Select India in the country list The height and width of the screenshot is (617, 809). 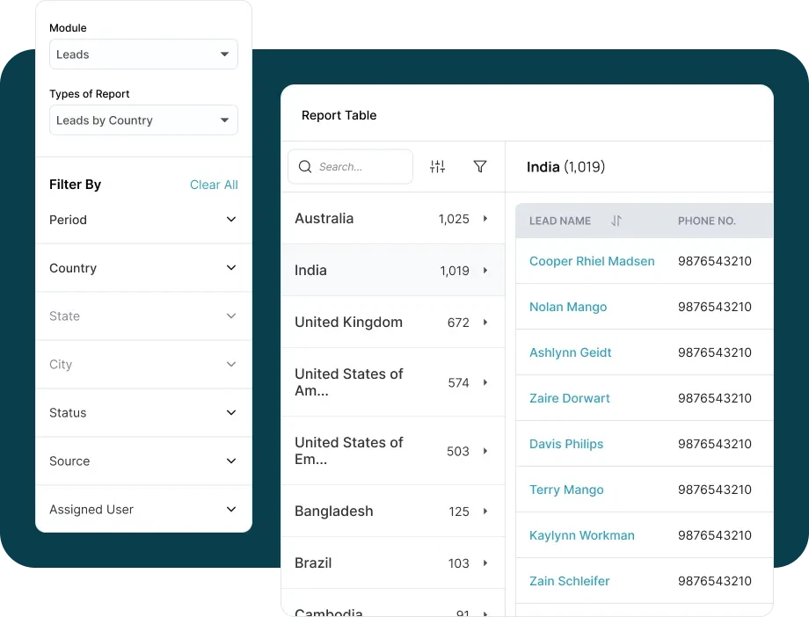(x=311, y=271)
